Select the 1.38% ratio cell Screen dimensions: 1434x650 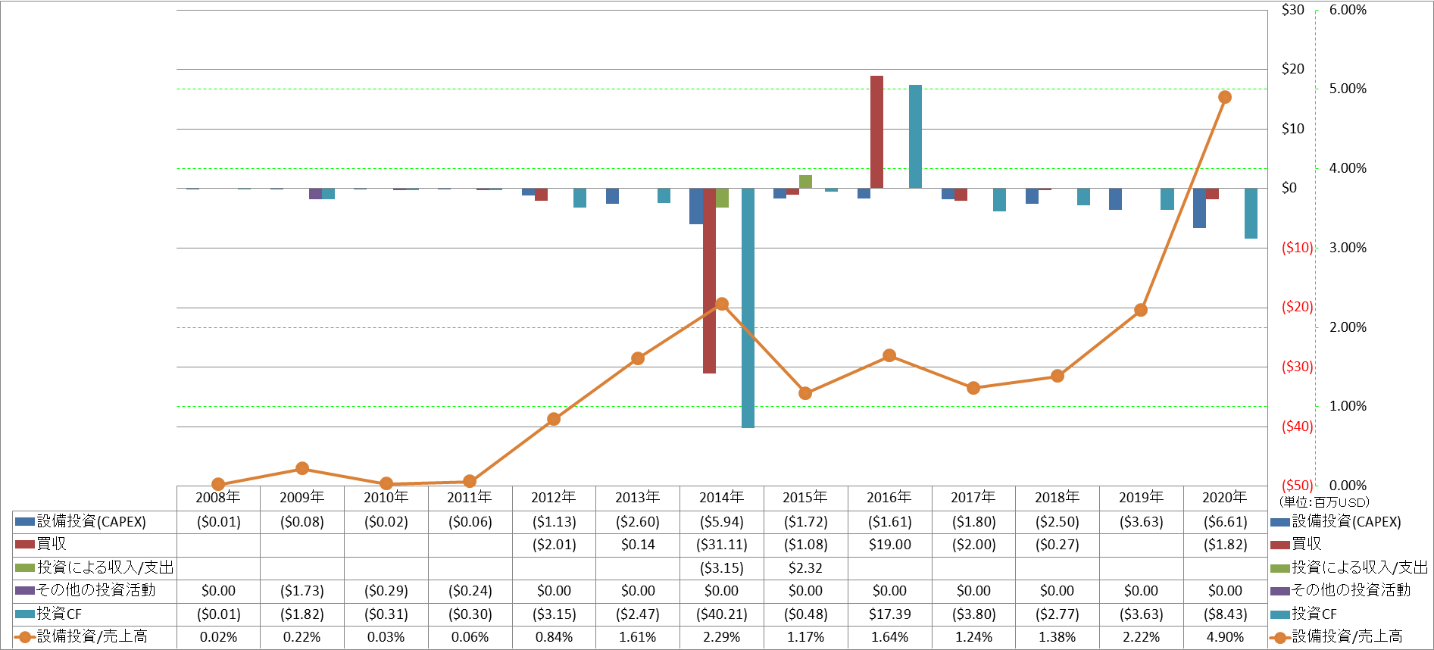pos(1058,637)
